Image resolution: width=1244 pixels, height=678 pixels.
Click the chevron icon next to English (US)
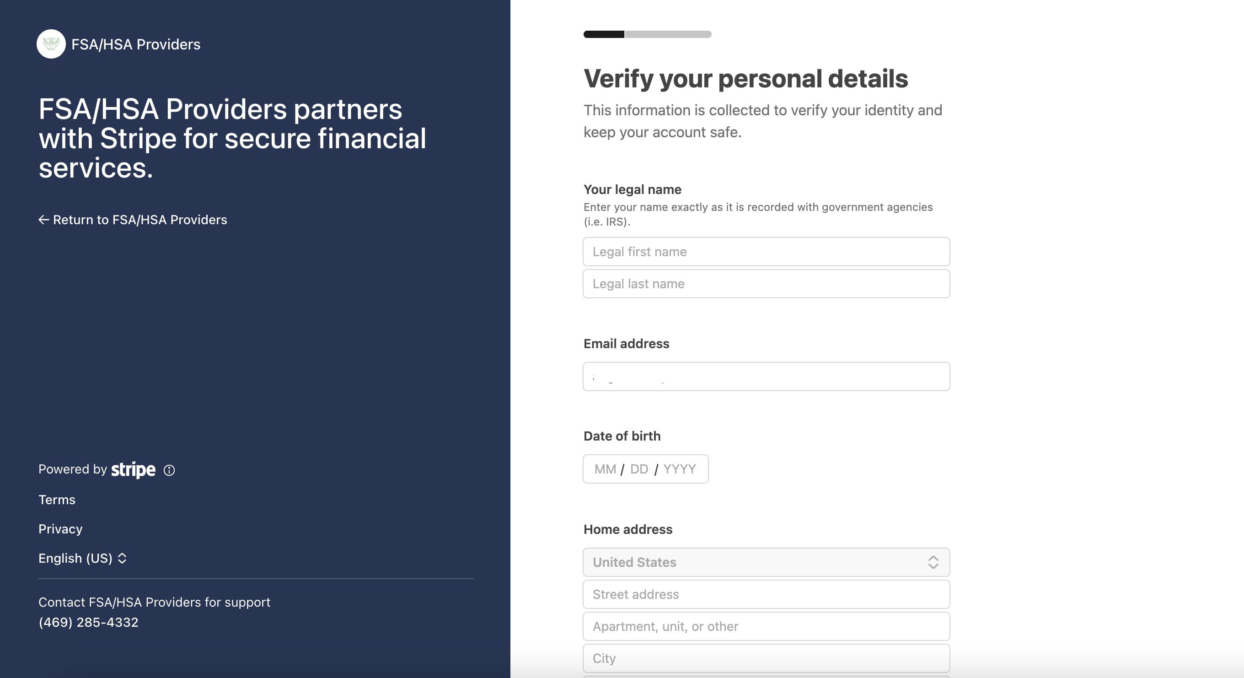coord(122,558)
